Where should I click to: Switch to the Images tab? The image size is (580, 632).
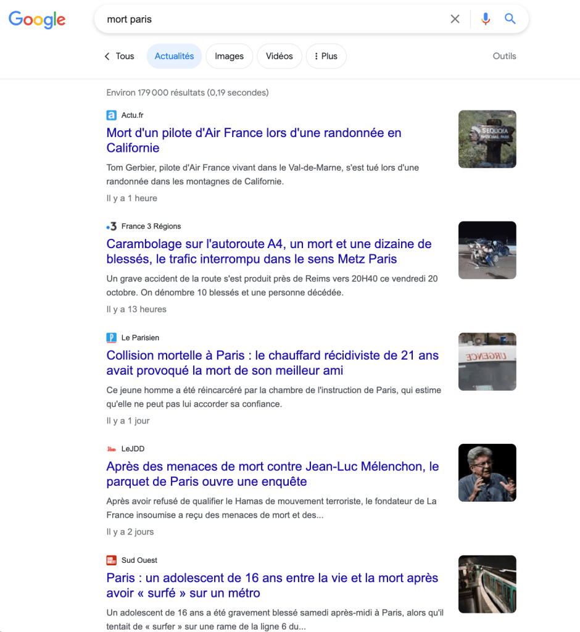(229, 56)
